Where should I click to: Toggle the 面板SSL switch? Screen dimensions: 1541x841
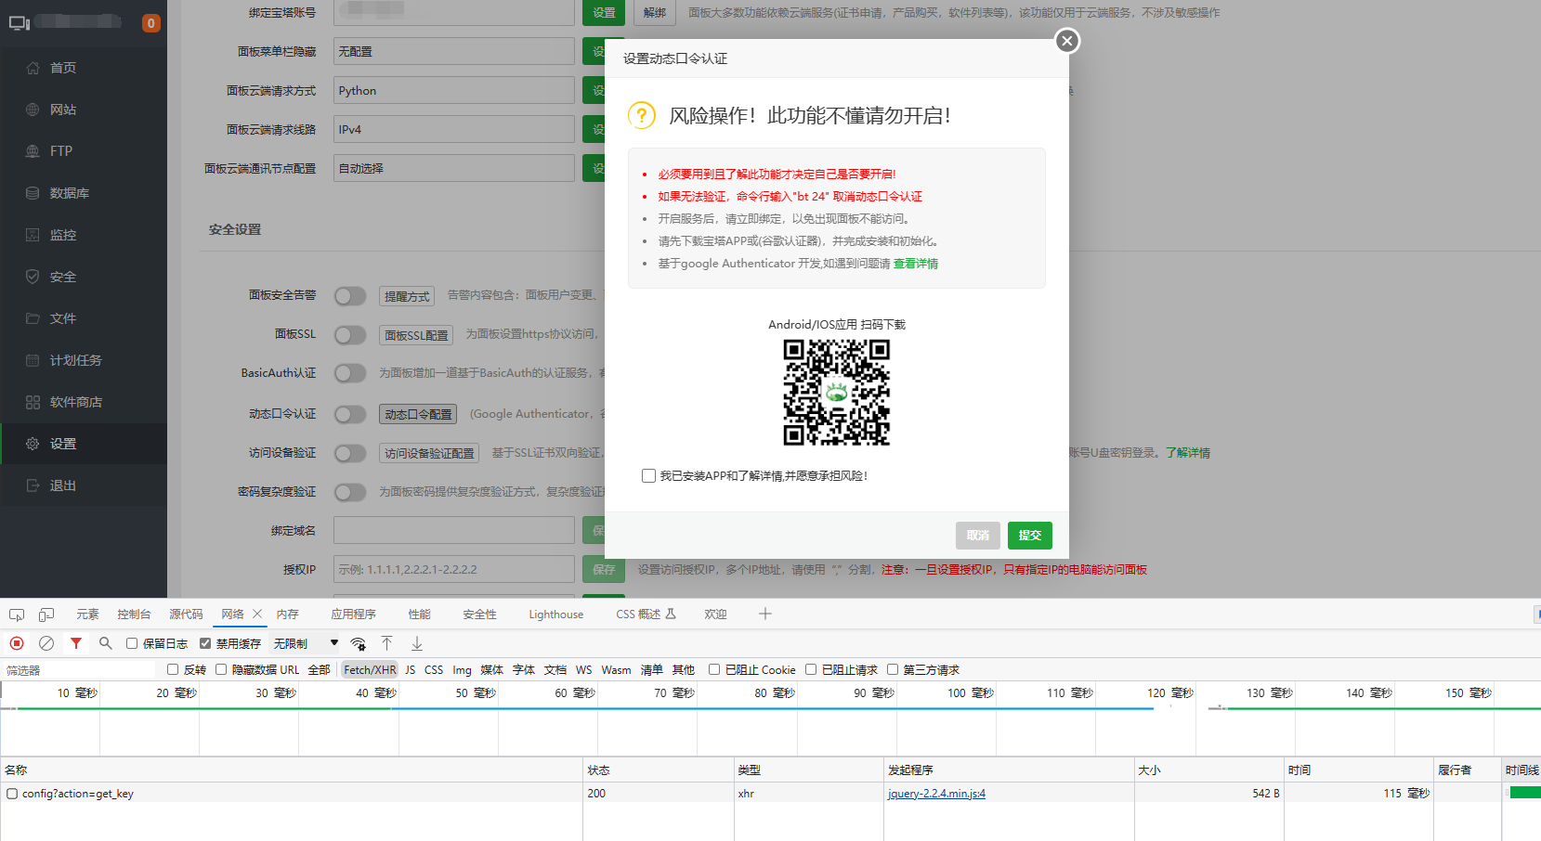[350, 335]
